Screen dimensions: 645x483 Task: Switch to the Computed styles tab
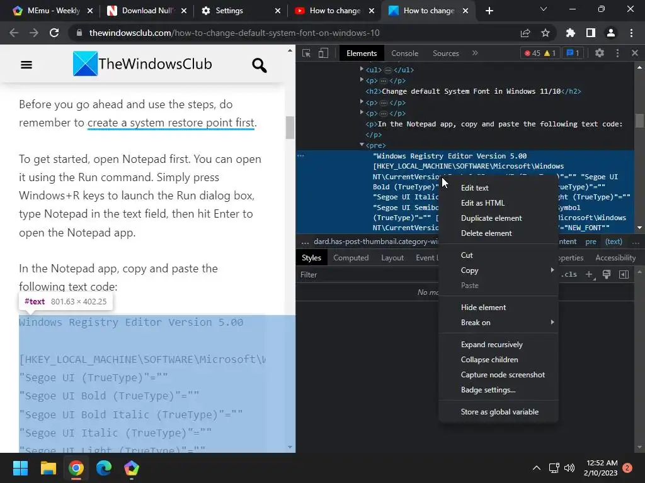coord(350,258)
